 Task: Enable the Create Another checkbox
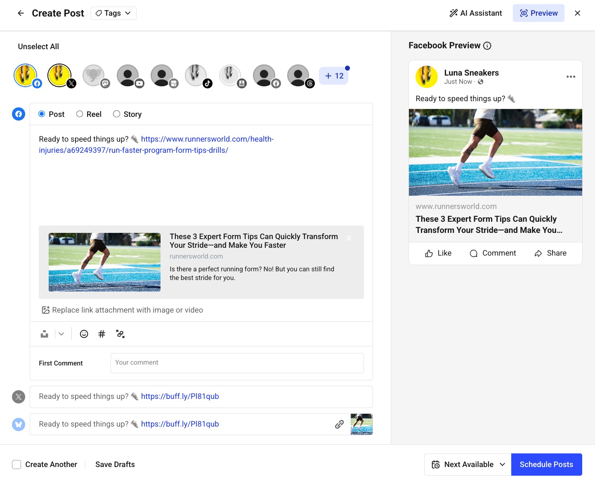[17, 465]
